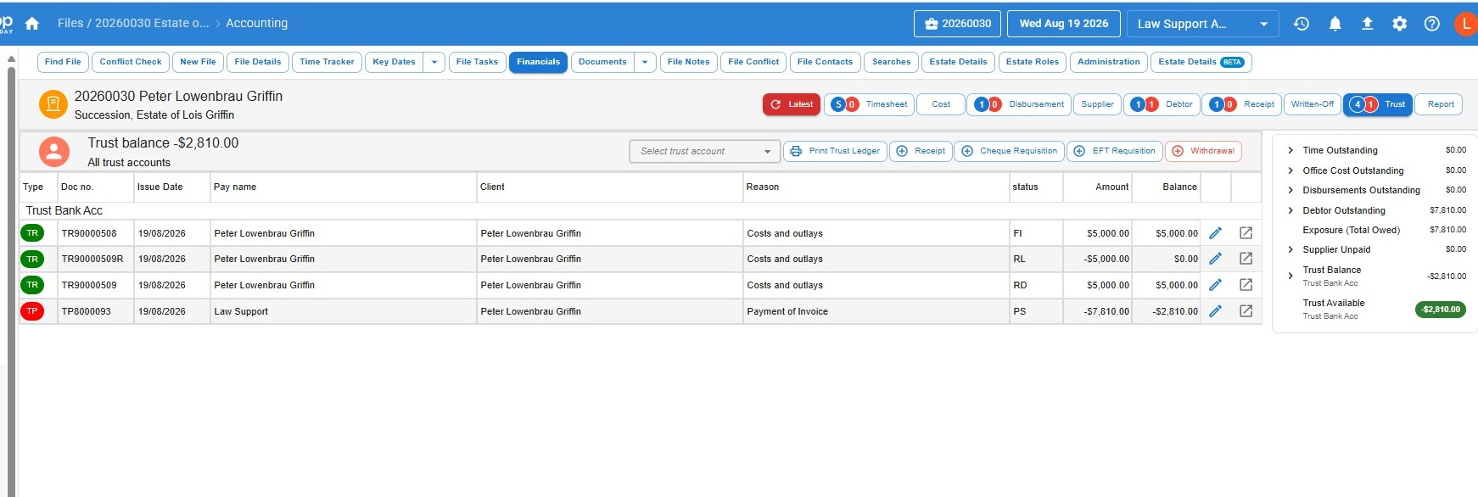Open the Key Dates dropdown arrow
This screenshot has width=1478, height=497.
(x=434, y=62)
